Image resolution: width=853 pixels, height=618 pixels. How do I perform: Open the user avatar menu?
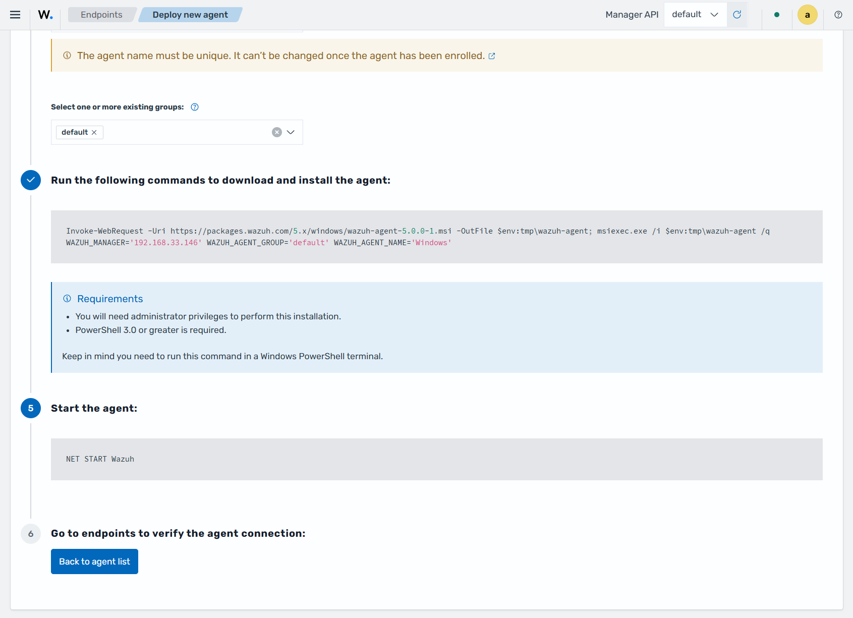[807, 15]
